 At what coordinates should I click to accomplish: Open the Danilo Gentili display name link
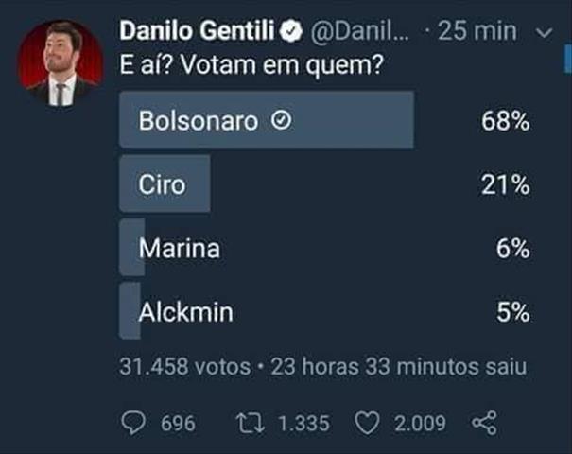point(197,31)
